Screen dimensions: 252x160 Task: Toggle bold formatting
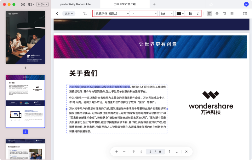190,13
